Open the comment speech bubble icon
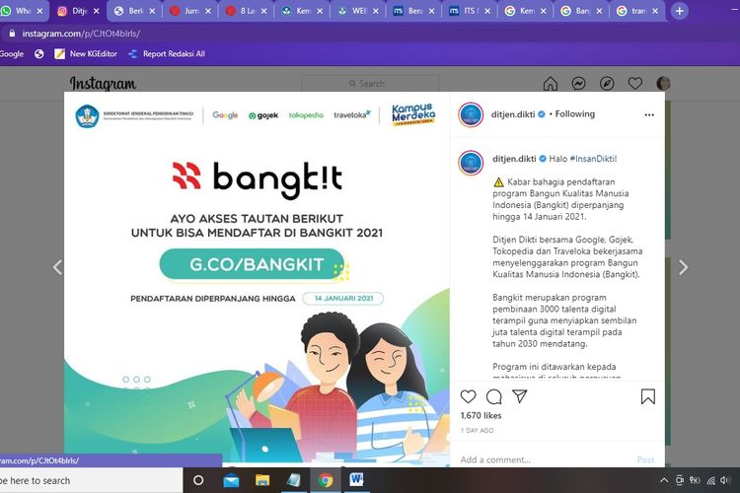This screenshot has width=740, height=493. (494, 397)
